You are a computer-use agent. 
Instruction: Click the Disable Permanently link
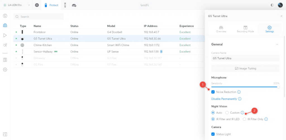tap(224, 99)
